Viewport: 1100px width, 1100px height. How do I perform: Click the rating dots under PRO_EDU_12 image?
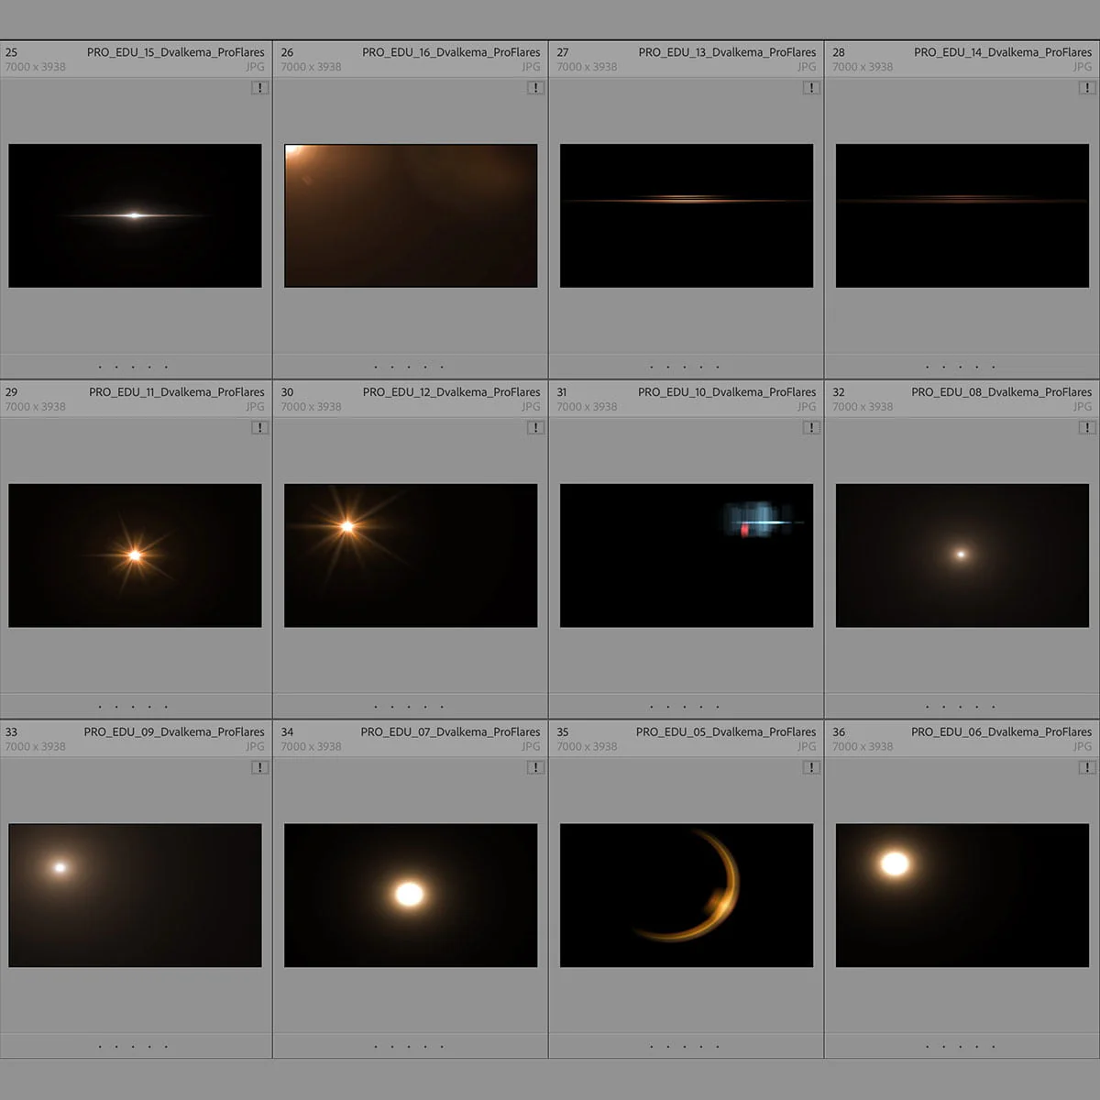coord(409,707)
